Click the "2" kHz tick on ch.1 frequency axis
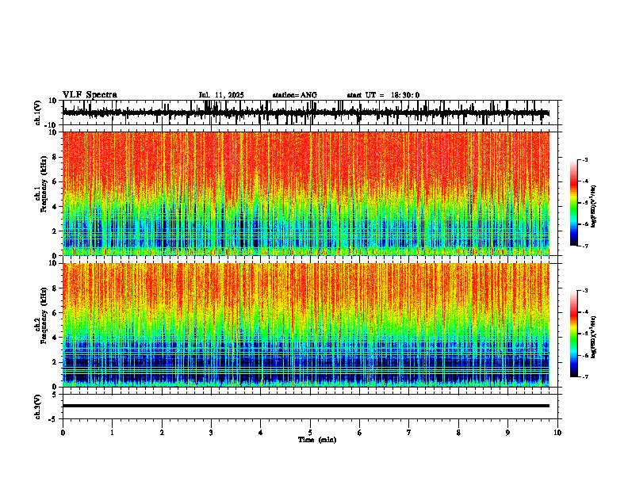This screenshot has height=485, width=628. [55, 231]
